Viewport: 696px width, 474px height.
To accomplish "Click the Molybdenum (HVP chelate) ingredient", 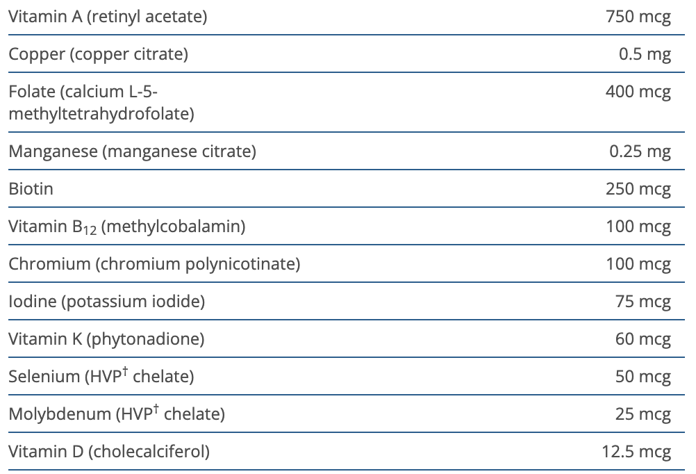I will 117,414.
